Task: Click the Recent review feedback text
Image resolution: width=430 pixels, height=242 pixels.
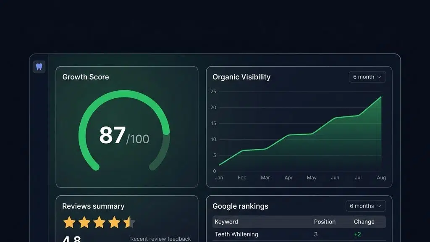Action: pos(160,239)
